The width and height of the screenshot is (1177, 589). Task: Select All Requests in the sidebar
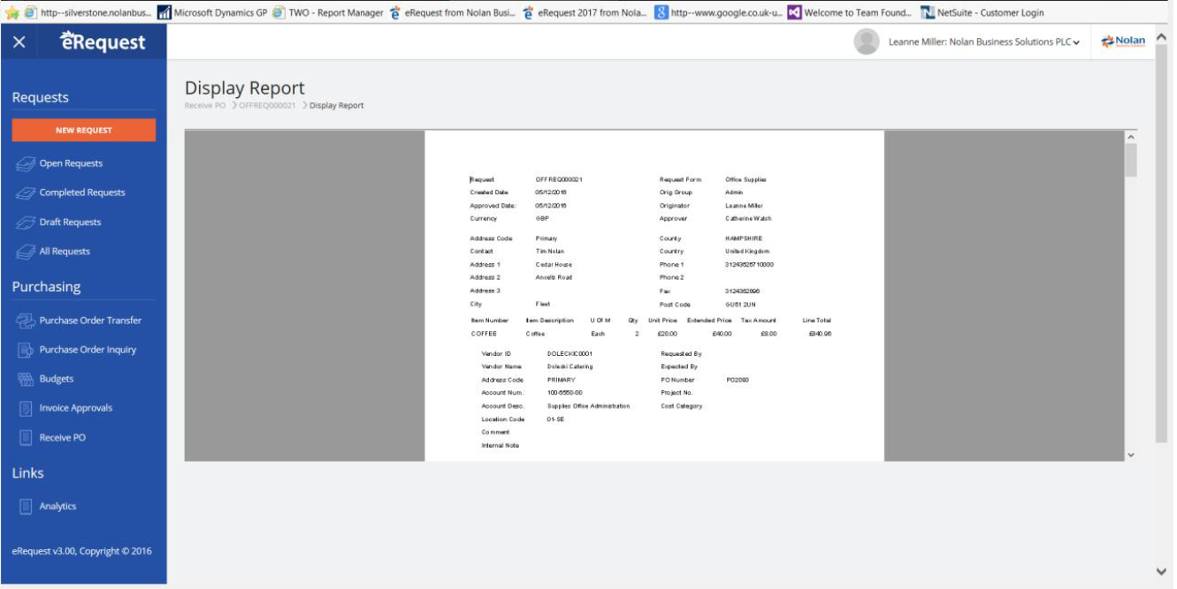pyautogui.click(x=65, y=252)
